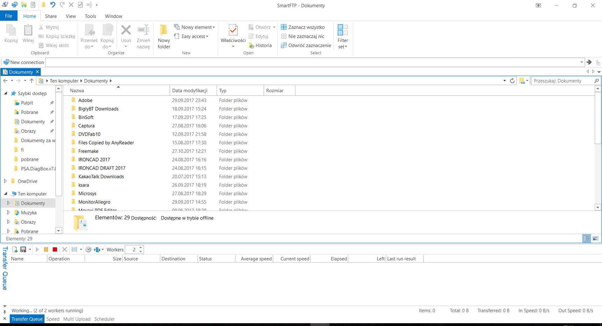The width and height of the screenshot is (602, 326).
Task: Click the New connection button
Action: point(24,62)
